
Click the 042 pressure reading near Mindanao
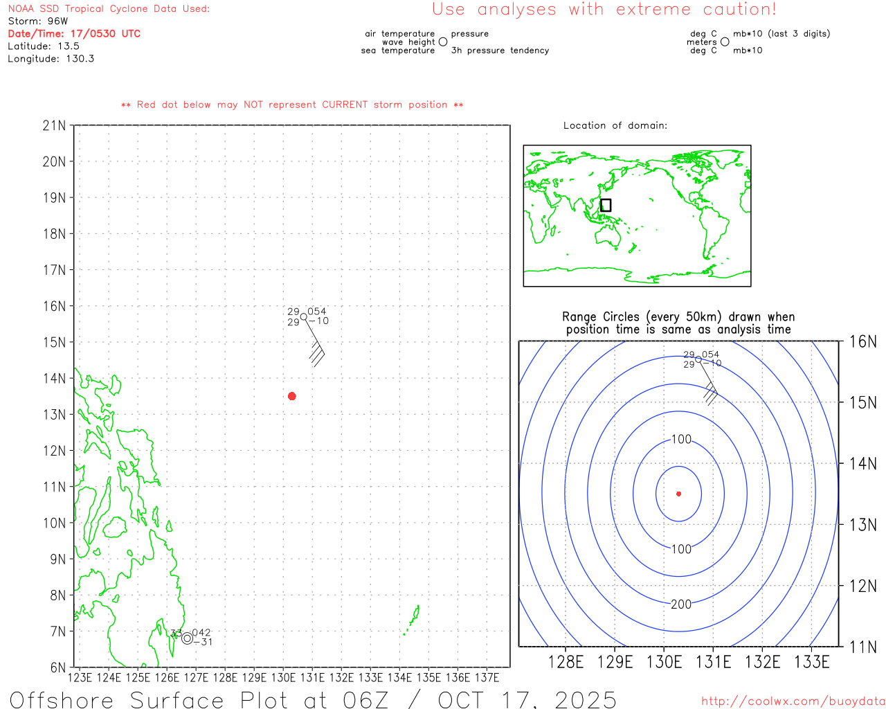point(201,633)
